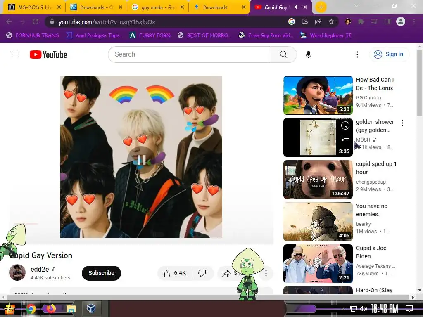Click the taskbar volume icon
423x317 pixels.
click(363, 309)
